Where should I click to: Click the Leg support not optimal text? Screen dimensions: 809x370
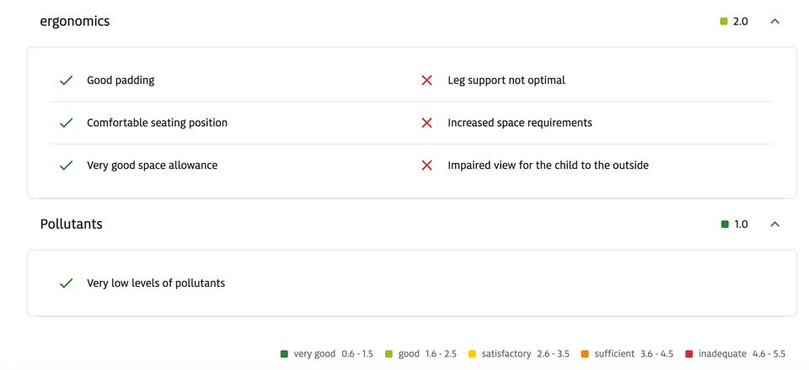(x=506, y=81)
